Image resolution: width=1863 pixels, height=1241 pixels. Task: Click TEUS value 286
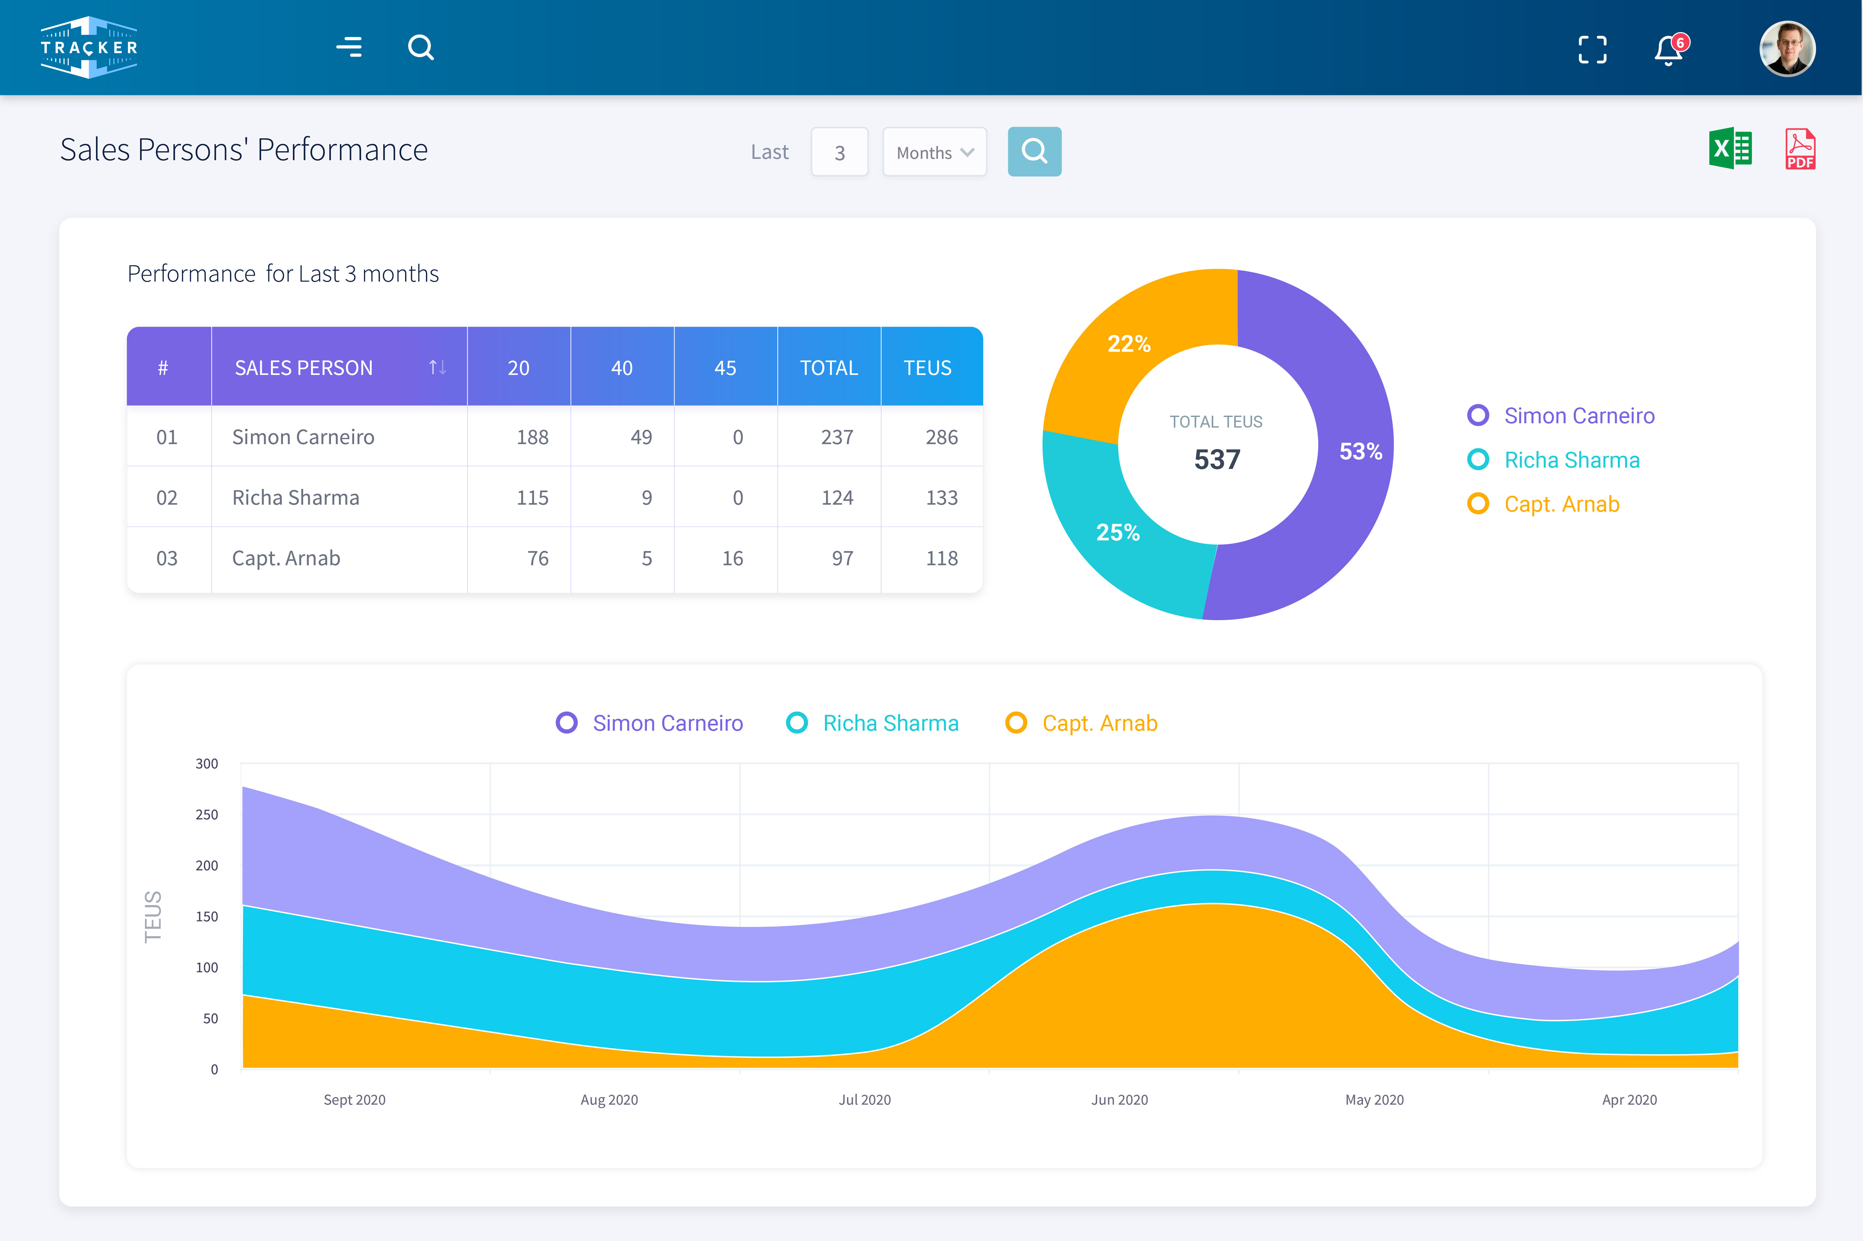[942, 437]
